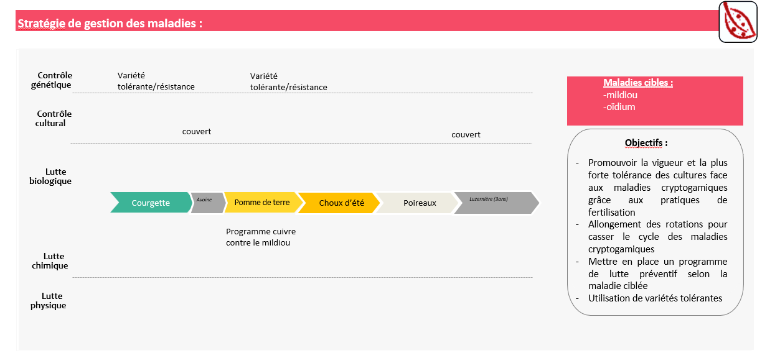Click Programme cuivre contre le mildiou text

click(x=261, y=237)
